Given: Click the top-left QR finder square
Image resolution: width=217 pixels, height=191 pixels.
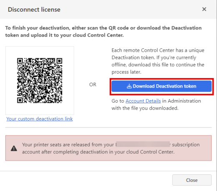Looking at the screenshot, I should coord(20,61).
